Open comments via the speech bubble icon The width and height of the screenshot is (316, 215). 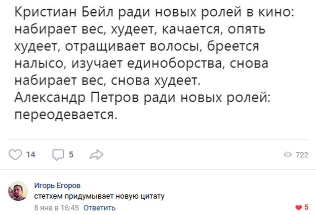coord(58,155)
